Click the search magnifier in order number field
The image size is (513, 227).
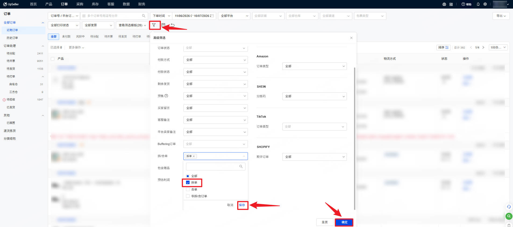coord(144,16)
